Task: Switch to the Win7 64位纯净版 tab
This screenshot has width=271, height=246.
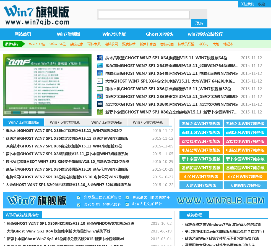Action: click(148, 122)
